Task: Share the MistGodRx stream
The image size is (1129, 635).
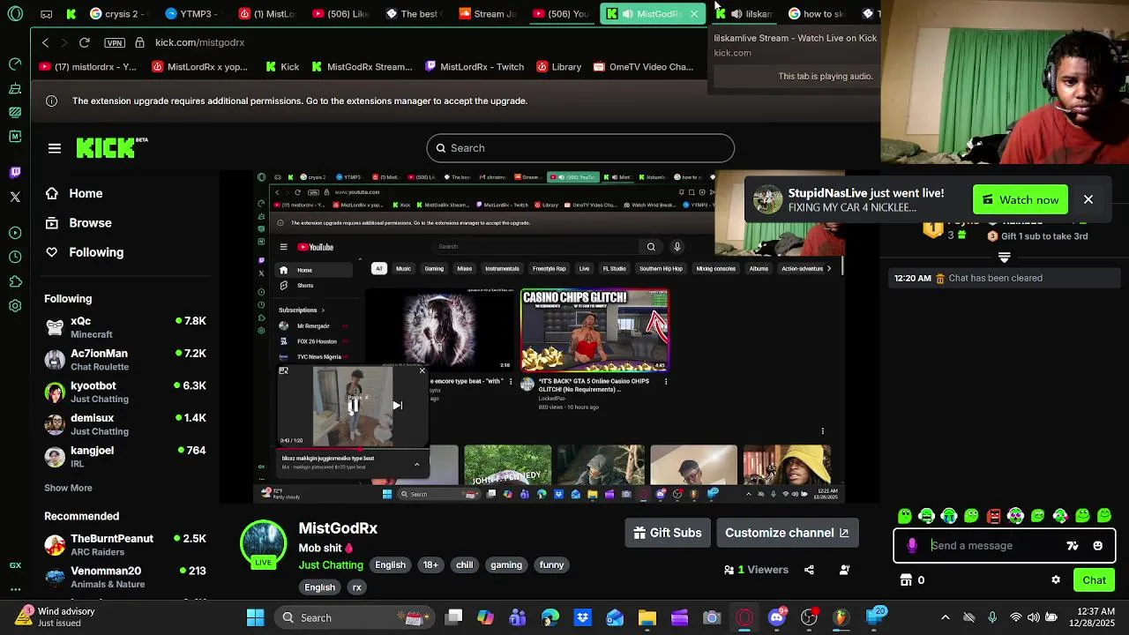Action: 809,570
